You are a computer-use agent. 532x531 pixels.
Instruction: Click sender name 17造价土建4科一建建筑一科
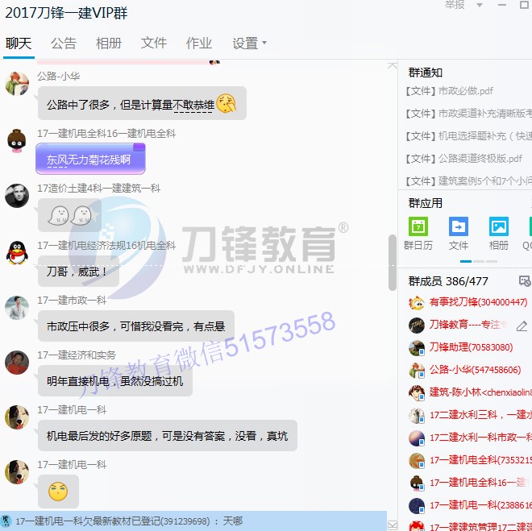(x=98, y=189)
